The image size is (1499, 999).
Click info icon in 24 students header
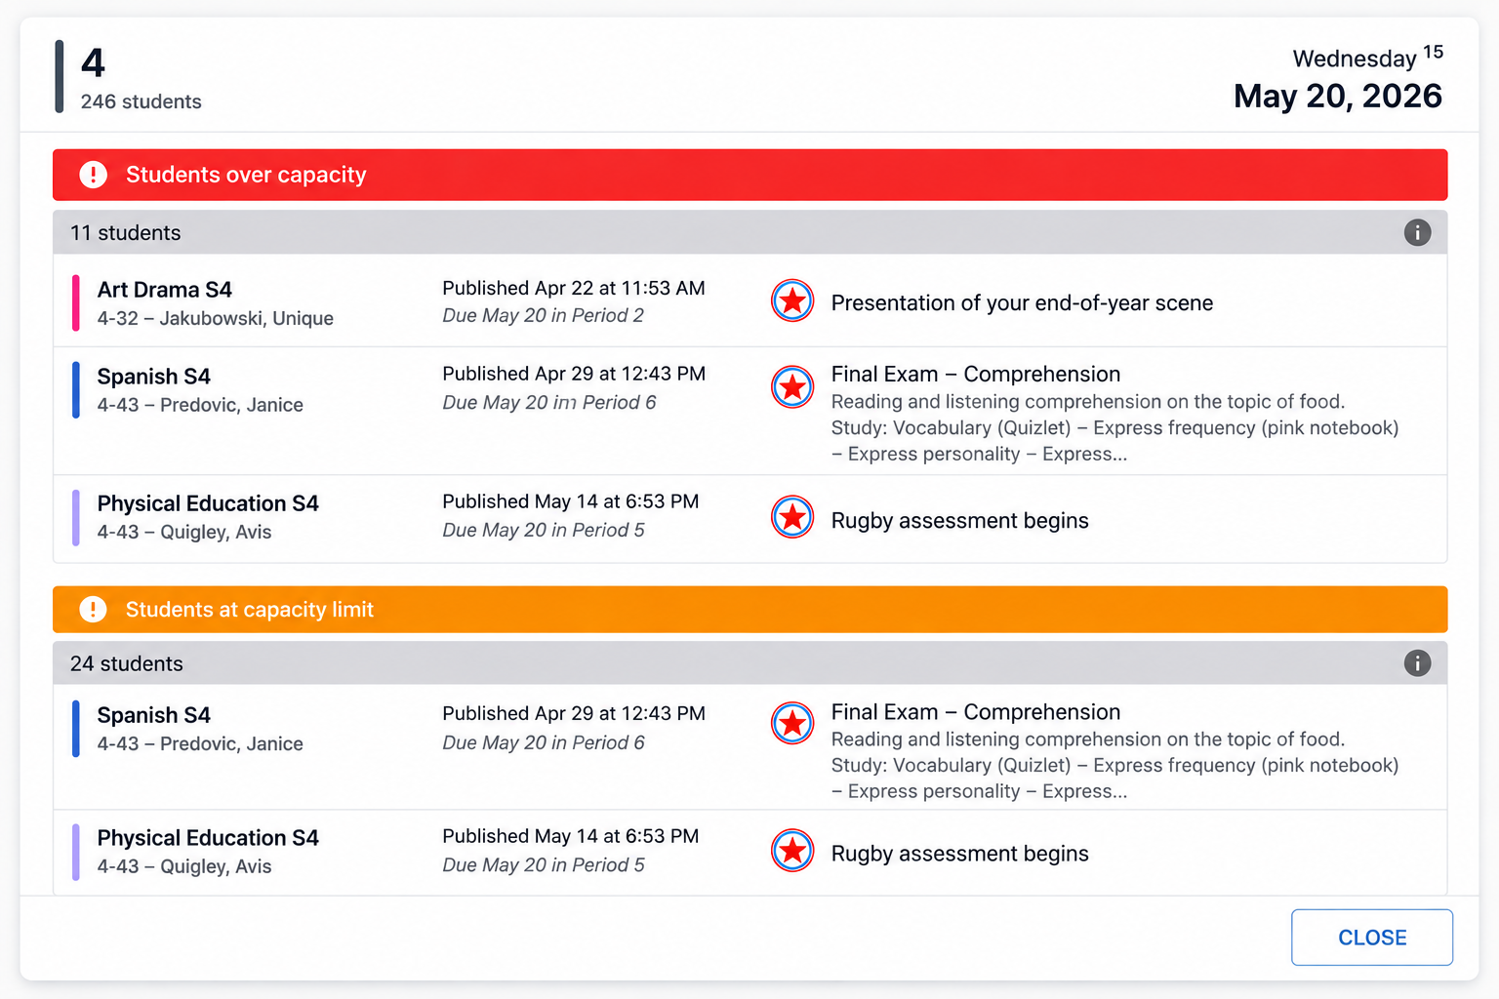click(1417, 663)
